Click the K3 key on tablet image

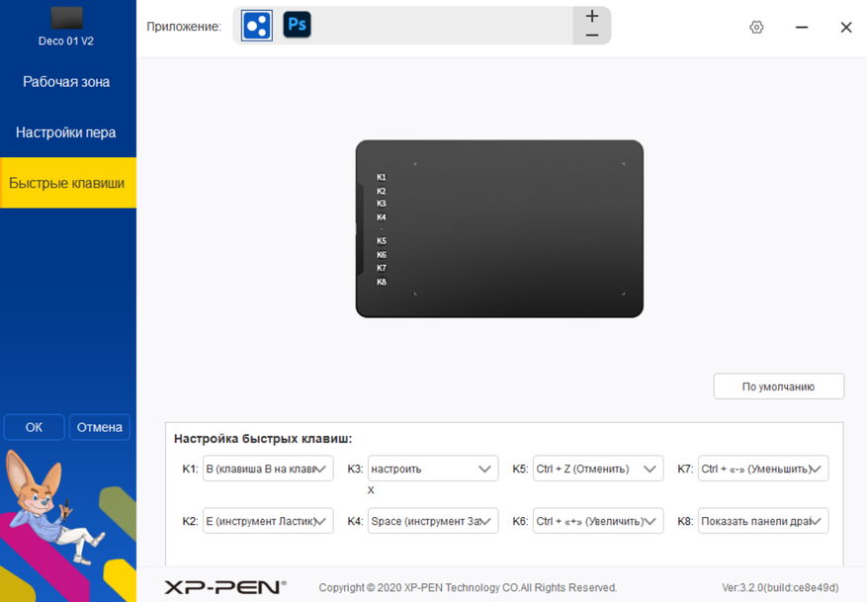(x=382, y=204)
